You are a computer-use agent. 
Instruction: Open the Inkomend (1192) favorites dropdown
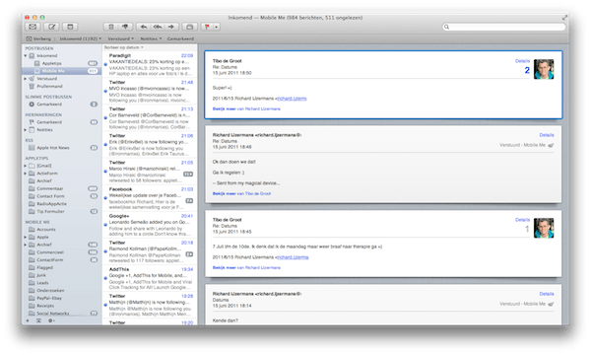tap(81, 38)
